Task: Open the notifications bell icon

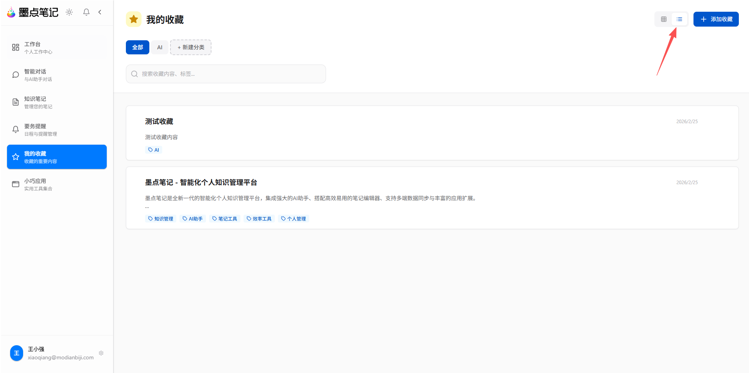Action: pyautogui.click(x=86, y=12)
